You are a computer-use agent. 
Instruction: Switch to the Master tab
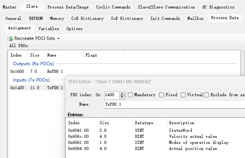(9, 7)
